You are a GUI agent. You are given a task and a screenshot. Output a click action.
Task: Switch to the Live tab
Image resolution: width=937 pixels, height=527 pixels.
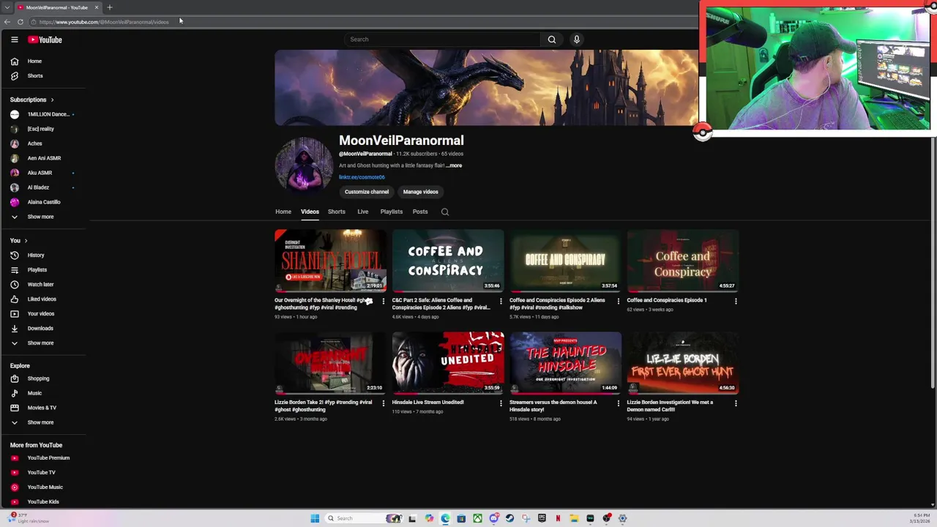tap(362, 212)
